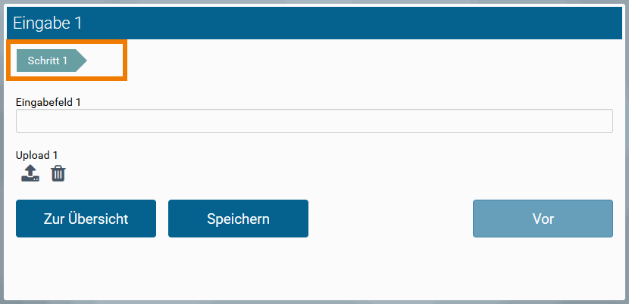This screenshot has width=629, height=304.
Task: Place the cursor in the empty input box
Action: point(314,121)
